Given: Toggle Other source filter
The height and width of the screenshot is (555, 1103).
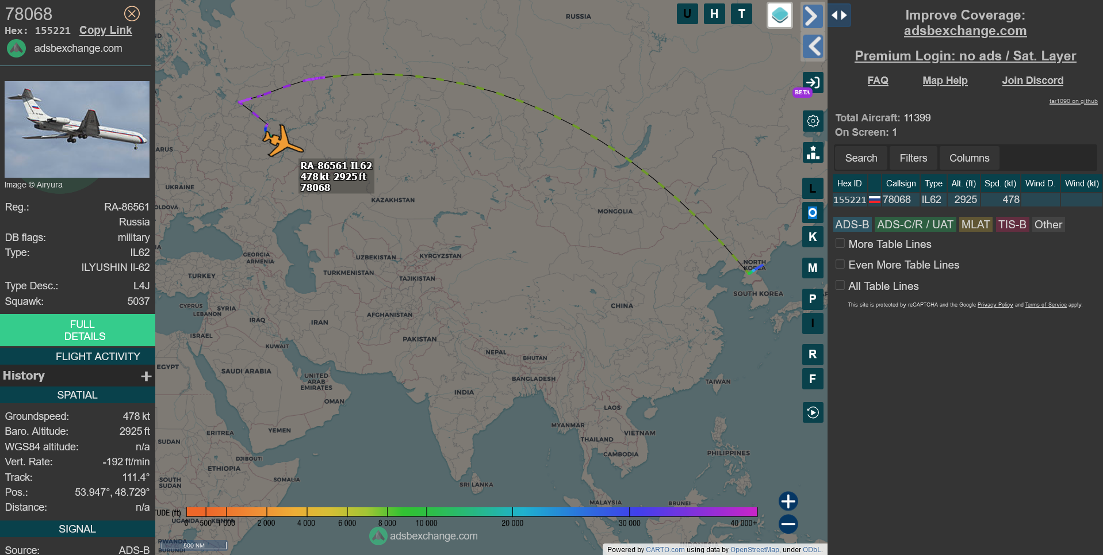Looking at the screenshot, I should [x=1048, y=224].
